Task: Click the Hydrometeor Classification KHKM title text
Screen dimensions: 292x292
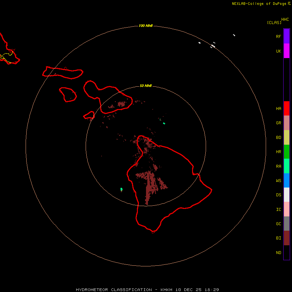Action: [148, 290]
